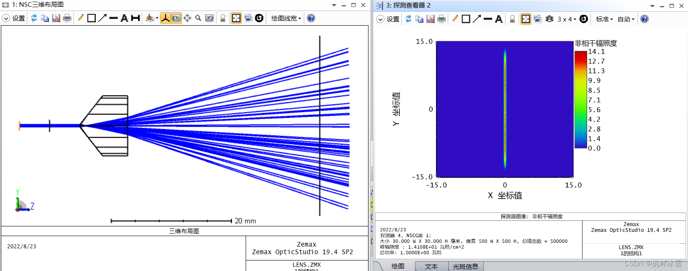The image size is (688, 271).
Task: Open the 标准 dropdown
Action: pos(604,19)
